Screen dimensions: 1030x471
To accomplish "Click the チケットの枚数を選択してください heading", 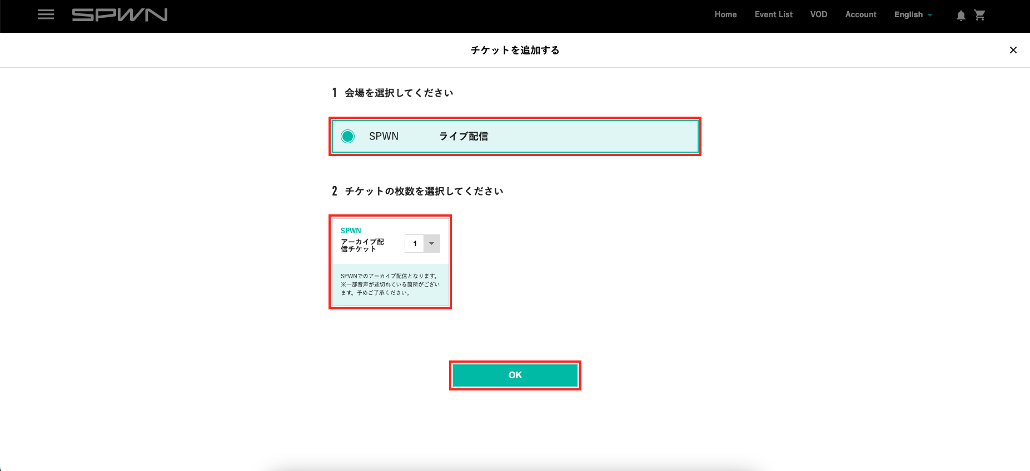I will (x=424, y=191).
